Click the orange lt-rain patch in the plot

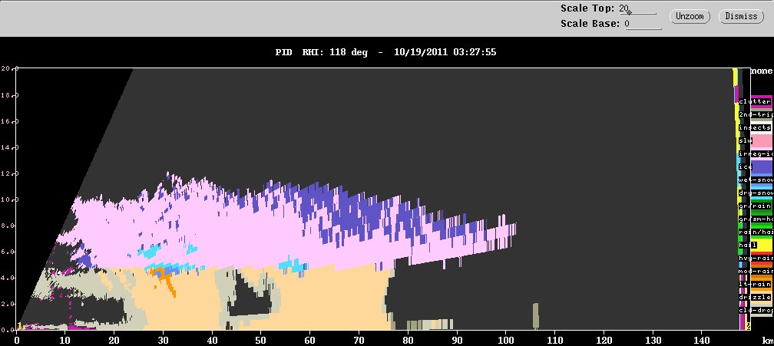point(163,276)
